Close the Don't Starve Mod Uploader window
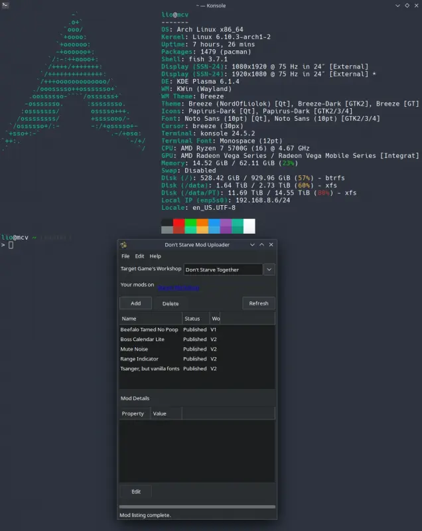422x531 pixels. [271, 245]
